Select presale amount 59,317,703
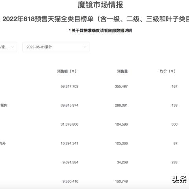 click(69, 86)
